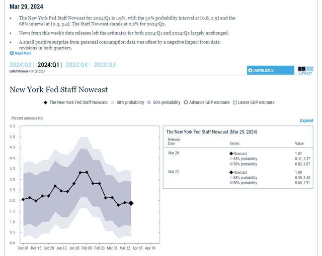Switch to the 2024:Q2 tab
The height and width of the screenshot is (256, 322).
coord(21,65)
